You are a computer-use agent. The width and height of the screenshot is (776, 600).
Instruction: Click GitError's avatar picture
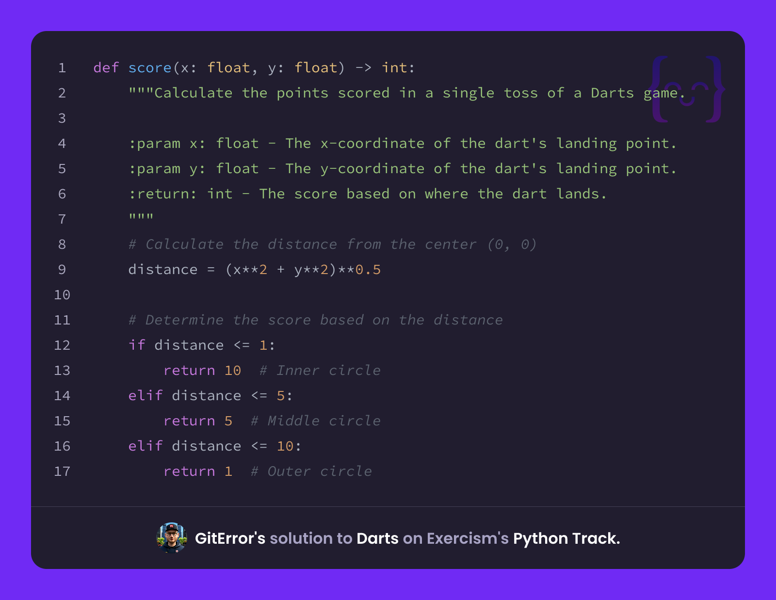[172, 538]
